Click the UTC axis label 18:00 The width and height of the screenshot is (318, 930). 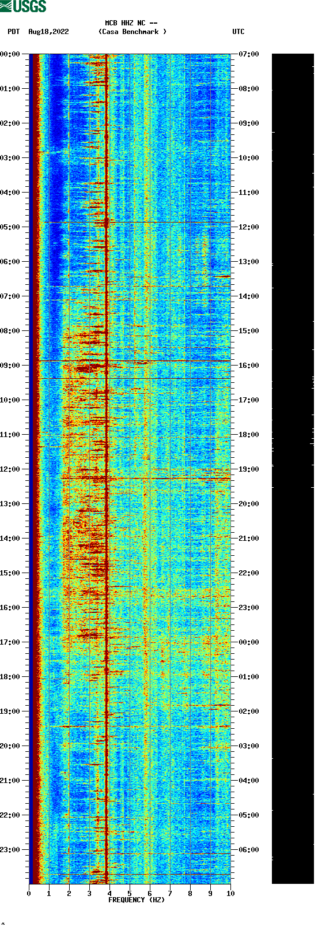(x=249, y=435)
